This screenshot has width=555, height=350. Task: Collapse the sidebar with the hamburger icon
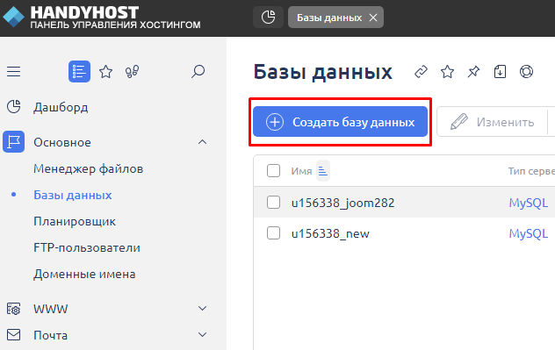pos(14,71)
